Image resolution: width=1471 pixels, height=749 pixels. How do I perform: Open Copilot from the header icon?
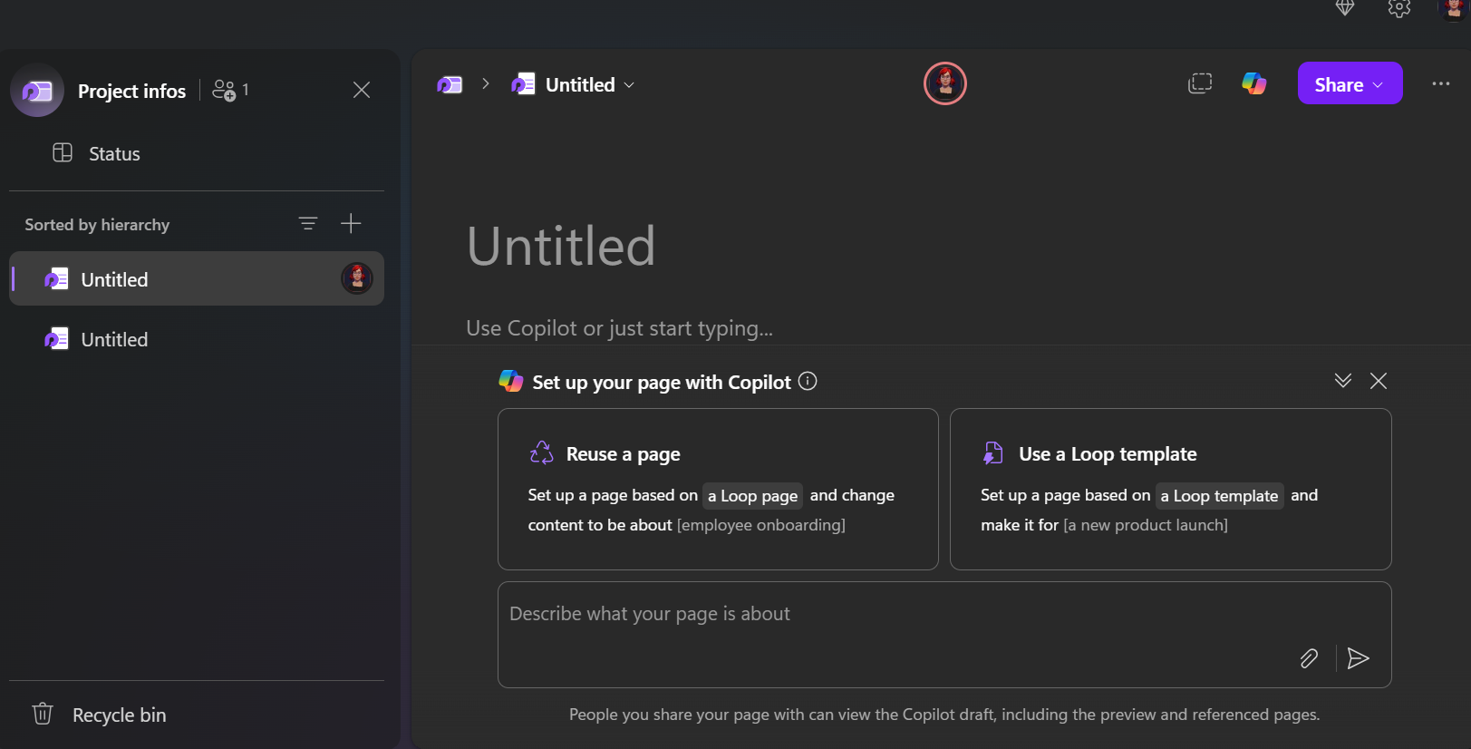click(1254, 83)
